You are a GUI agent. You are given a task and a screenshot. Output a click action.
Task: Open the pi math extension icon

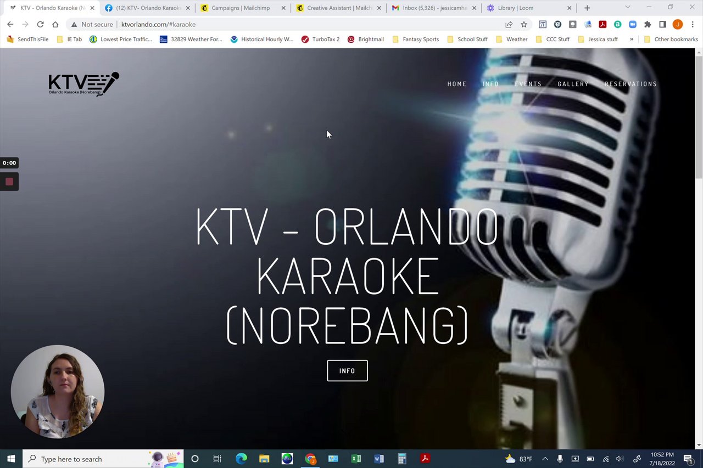click(x=543, y=24)
